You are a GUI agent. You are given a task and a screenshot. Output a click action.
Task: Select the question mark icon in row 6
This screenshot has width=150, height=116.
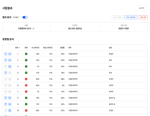pos(5,85)
